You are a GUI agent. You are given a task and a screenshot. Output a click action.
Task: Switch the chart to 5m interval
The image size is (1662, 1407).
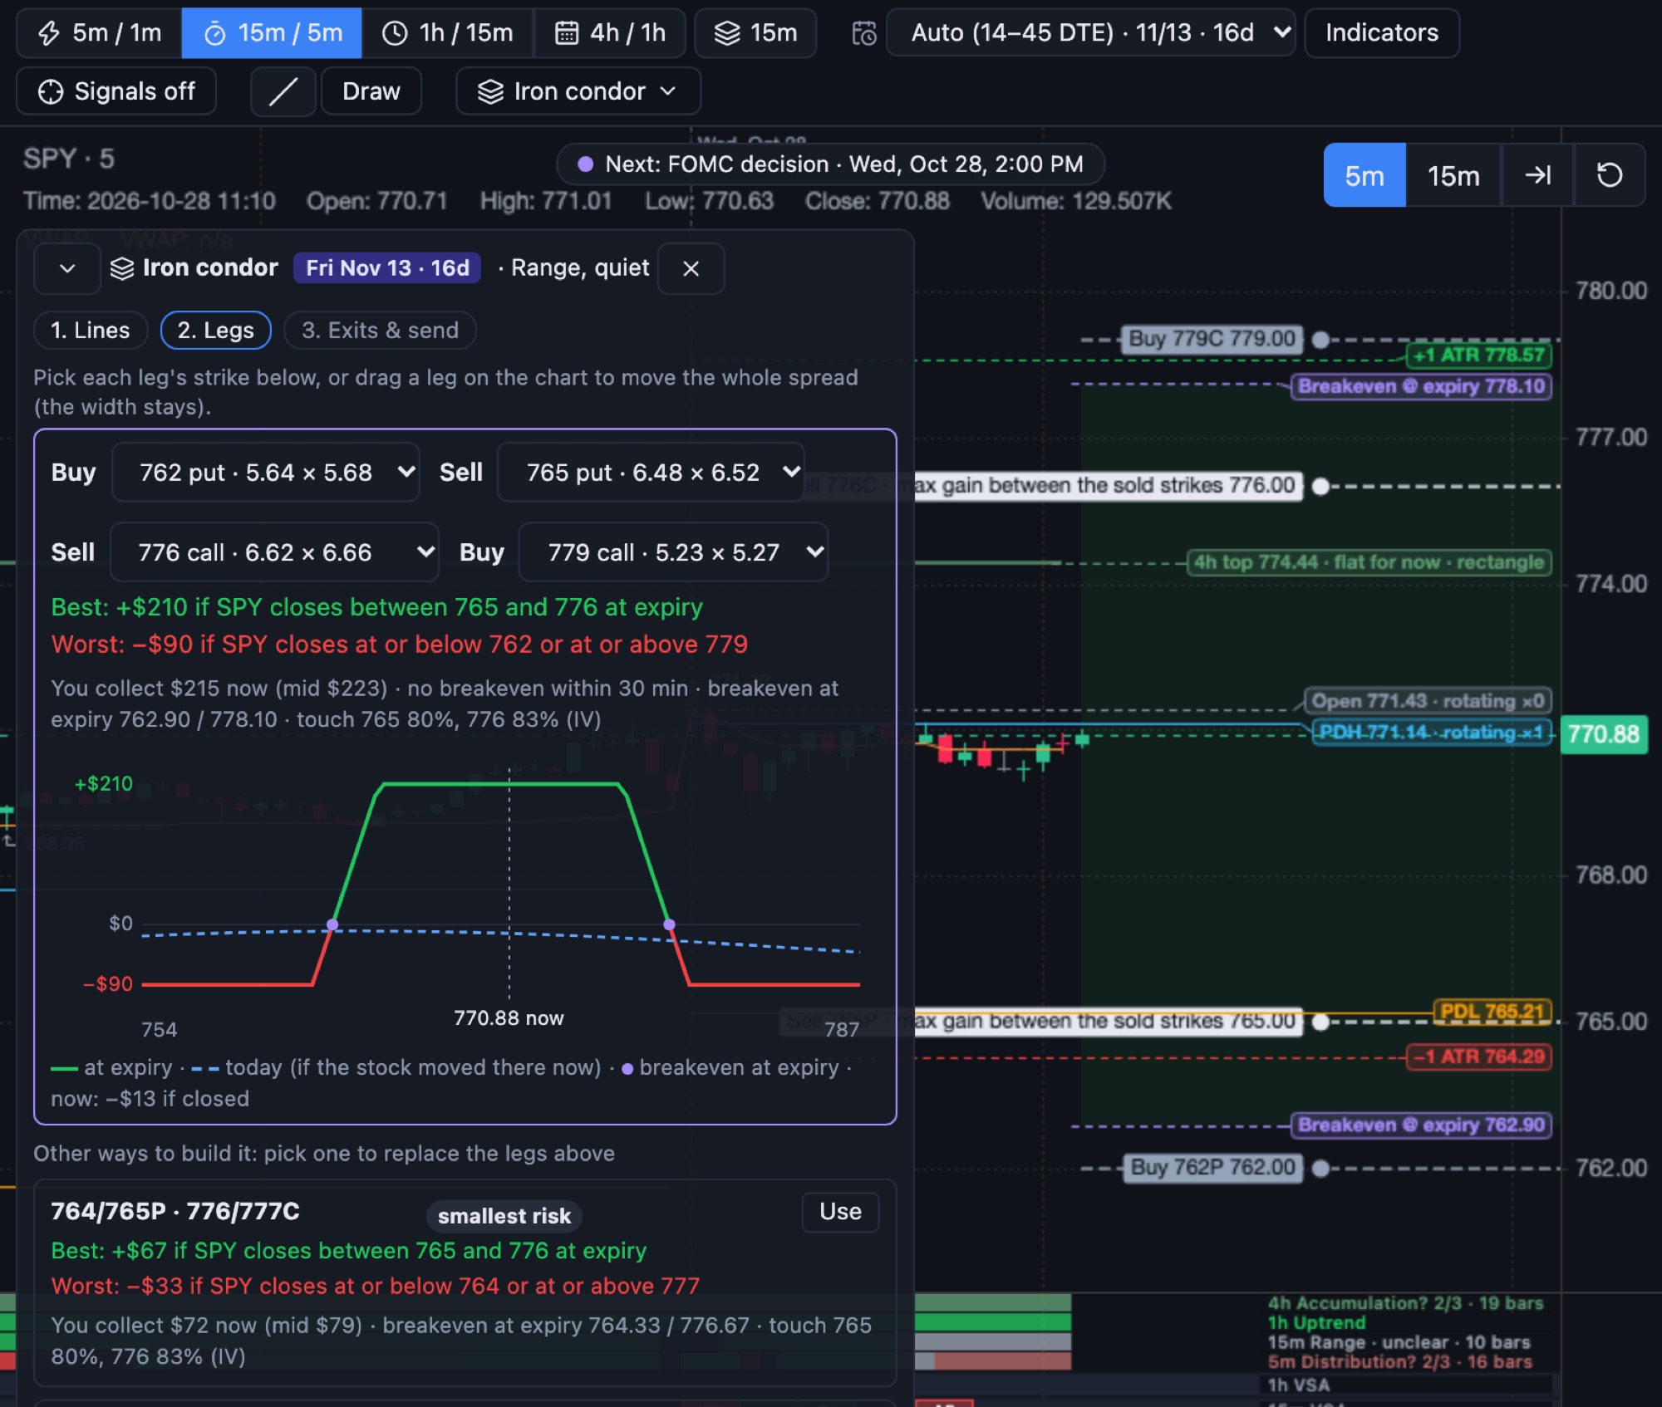(1365, 175)
